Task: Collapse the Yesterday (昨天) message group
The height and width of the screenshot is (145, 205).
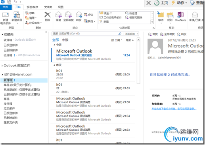Action: 54,65
